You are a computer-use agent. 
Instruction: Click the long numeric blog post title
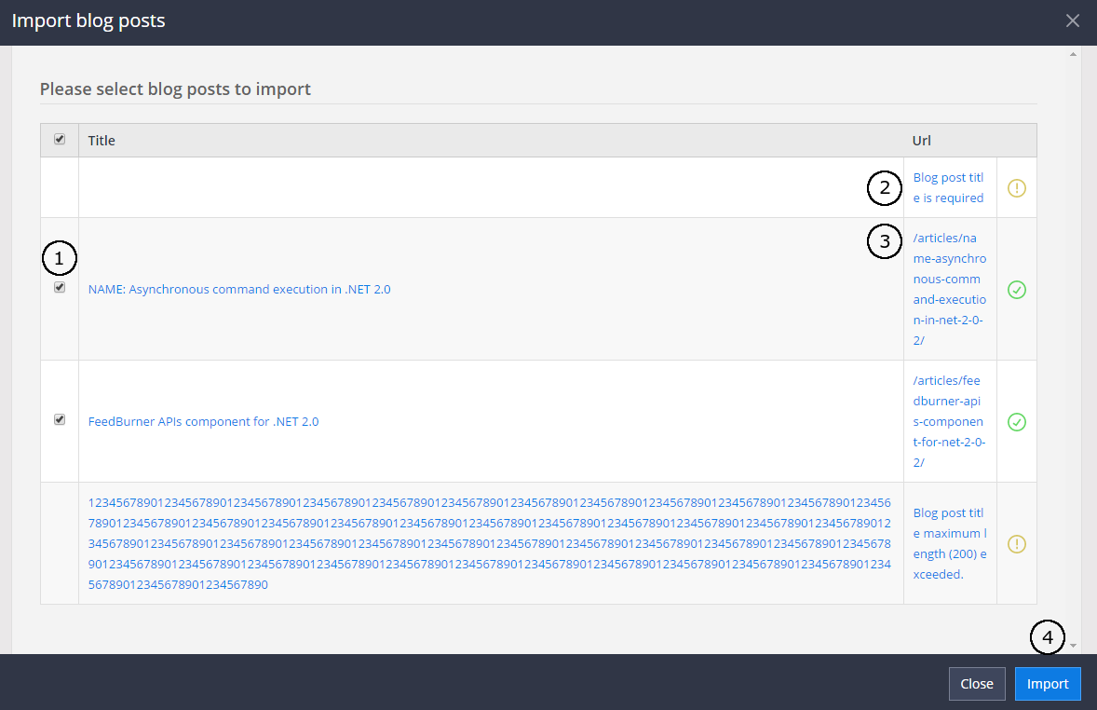(489, 543)
